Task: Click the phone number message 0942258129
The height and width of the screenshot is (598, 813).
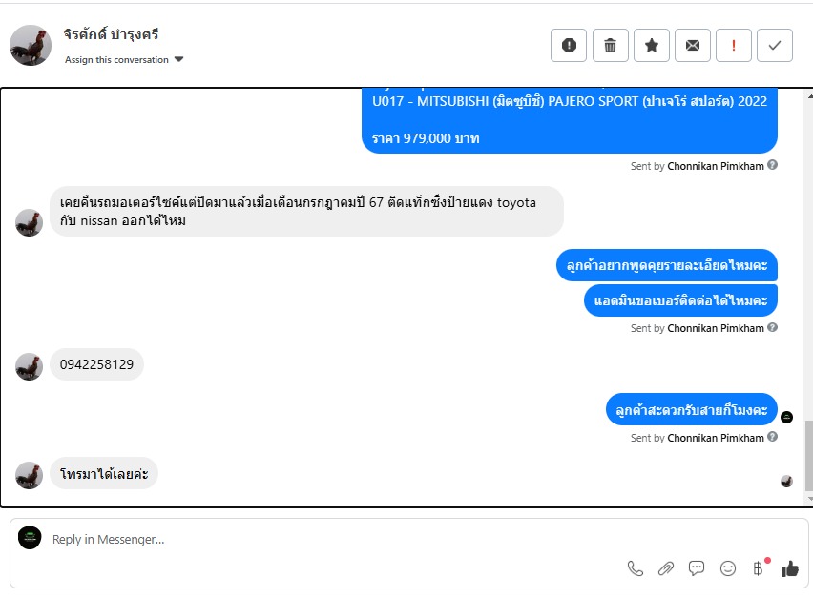Action: (96, 364)
